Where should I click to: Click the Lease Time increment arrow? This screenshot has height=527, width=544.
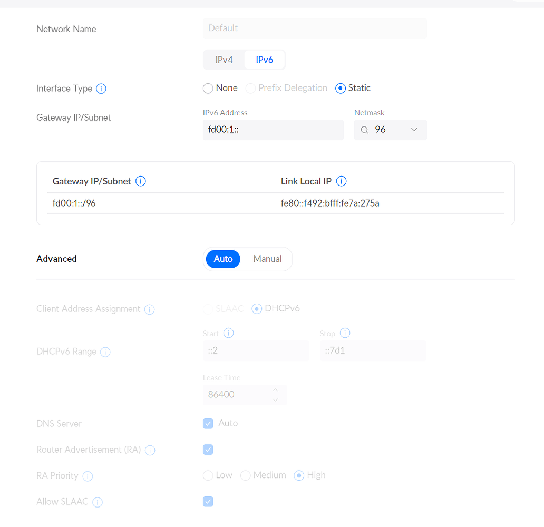click(x=275, y=391)
